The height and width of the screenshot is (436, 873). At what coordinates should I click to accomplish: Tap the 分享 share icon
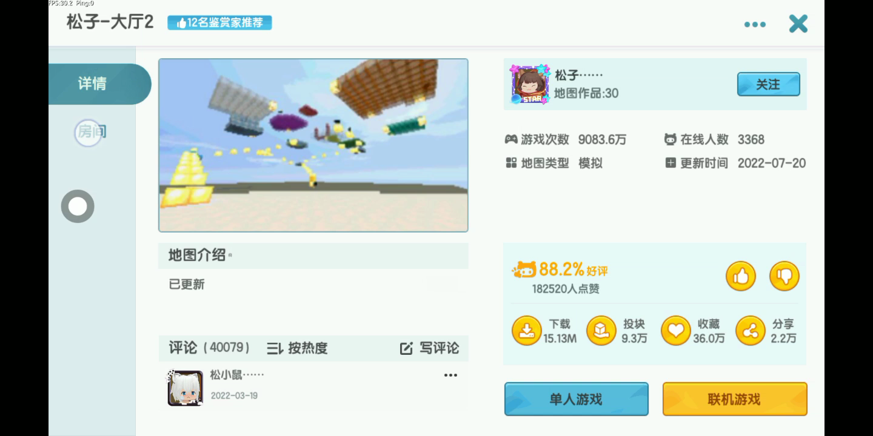751,331
